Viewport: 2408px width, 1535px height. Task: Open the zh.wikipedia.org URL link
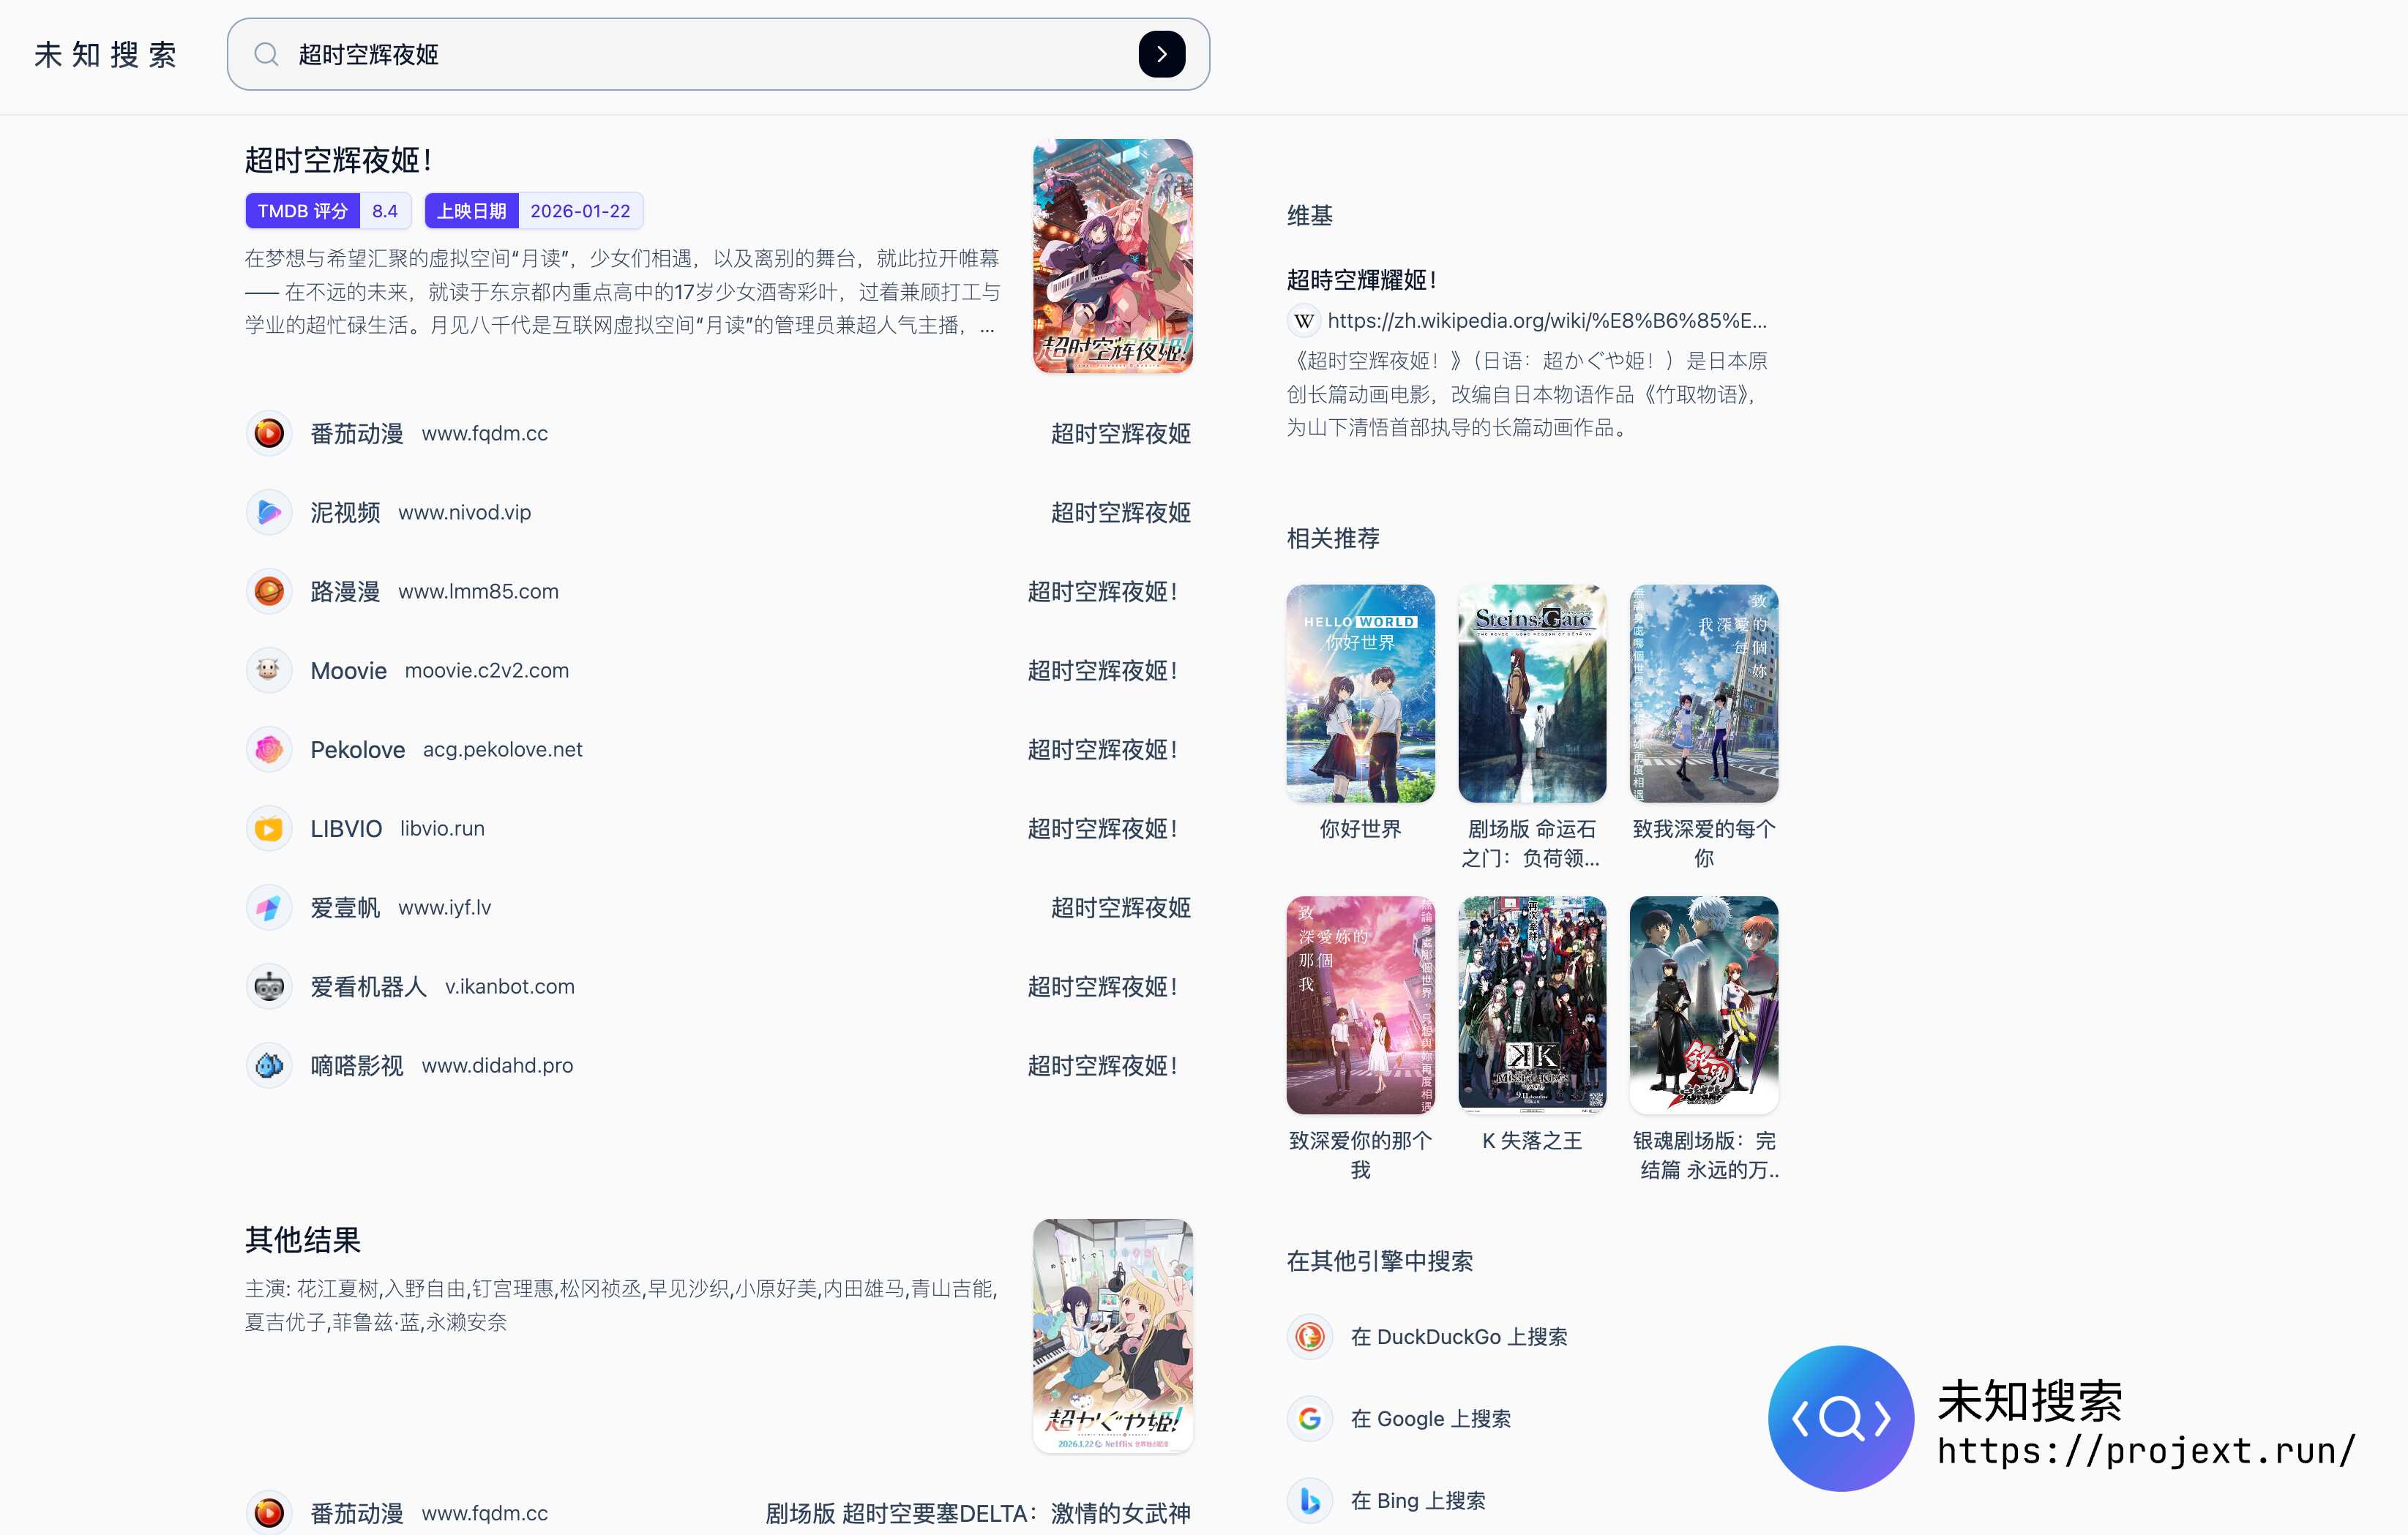point(1547,320)
